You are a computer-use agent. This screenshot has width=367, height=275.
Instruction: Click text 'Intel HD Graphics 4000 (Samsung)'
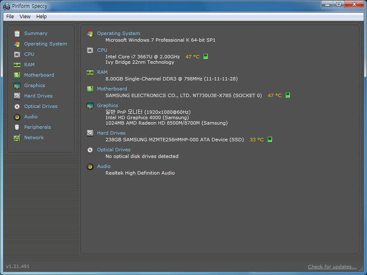[147, 118]
